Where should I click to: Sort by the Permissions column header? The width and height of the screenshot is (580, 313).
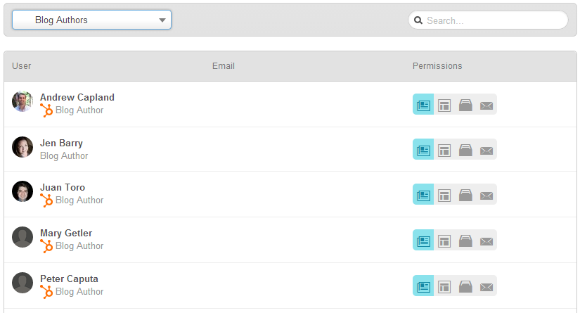pos(437,66)
